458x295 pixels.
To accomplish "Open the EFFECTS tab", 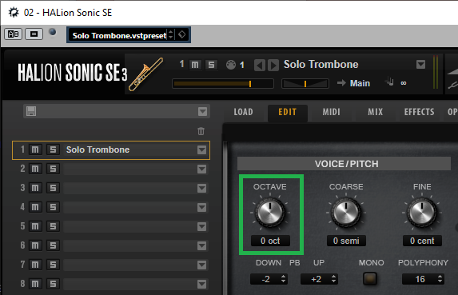I will point(419,112).
